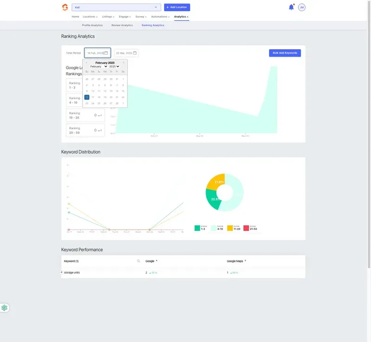This screenshot has height=342, width=371.
Task: Expand the Engage menu
Action: click(x=125, y=17)
